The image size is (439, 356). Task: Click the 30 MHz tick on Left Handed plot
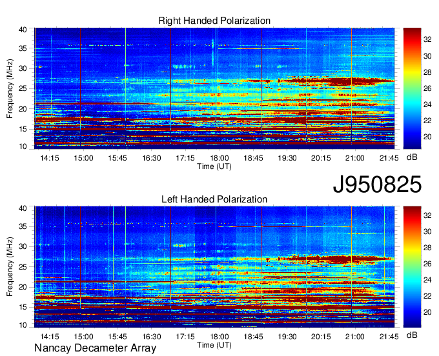click(23, 246)
